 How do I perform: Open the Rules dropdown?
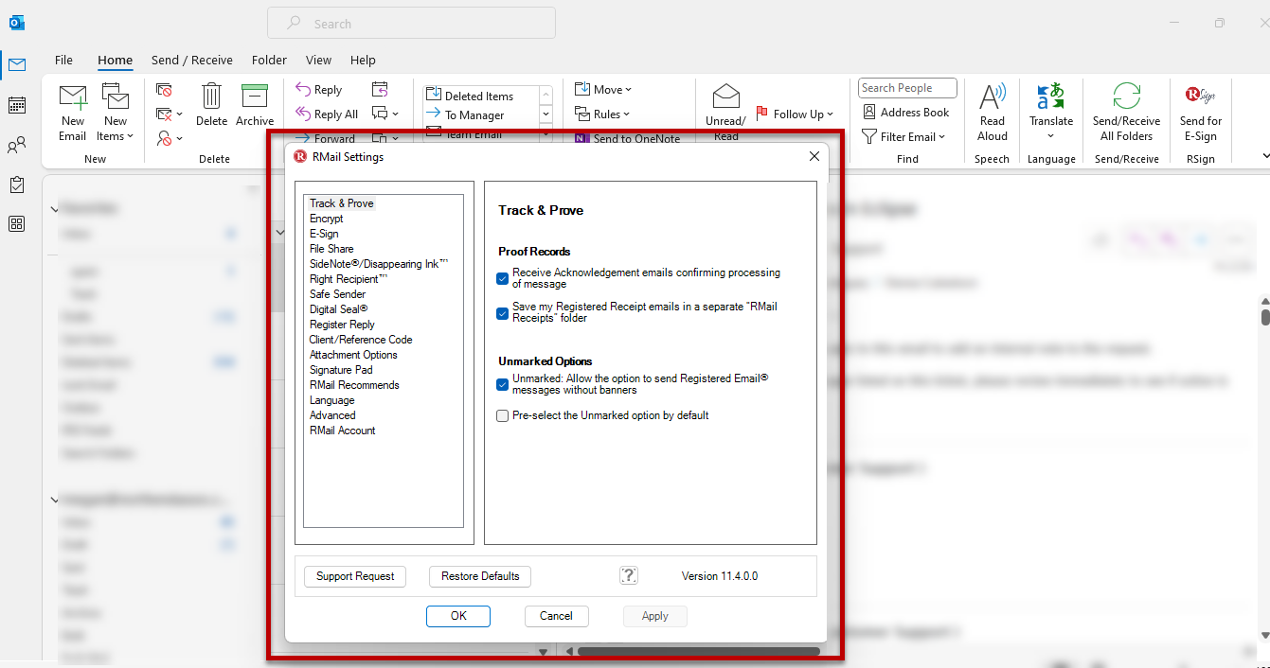pos(602,114)
